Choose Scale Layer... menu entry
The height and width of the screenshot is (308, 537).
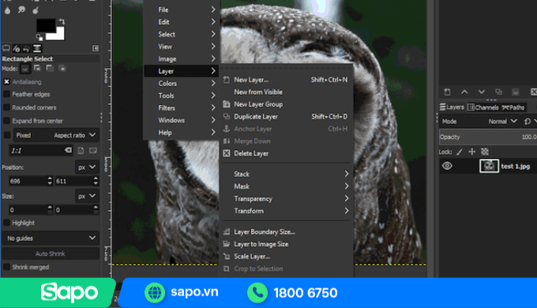coord(287,256)
